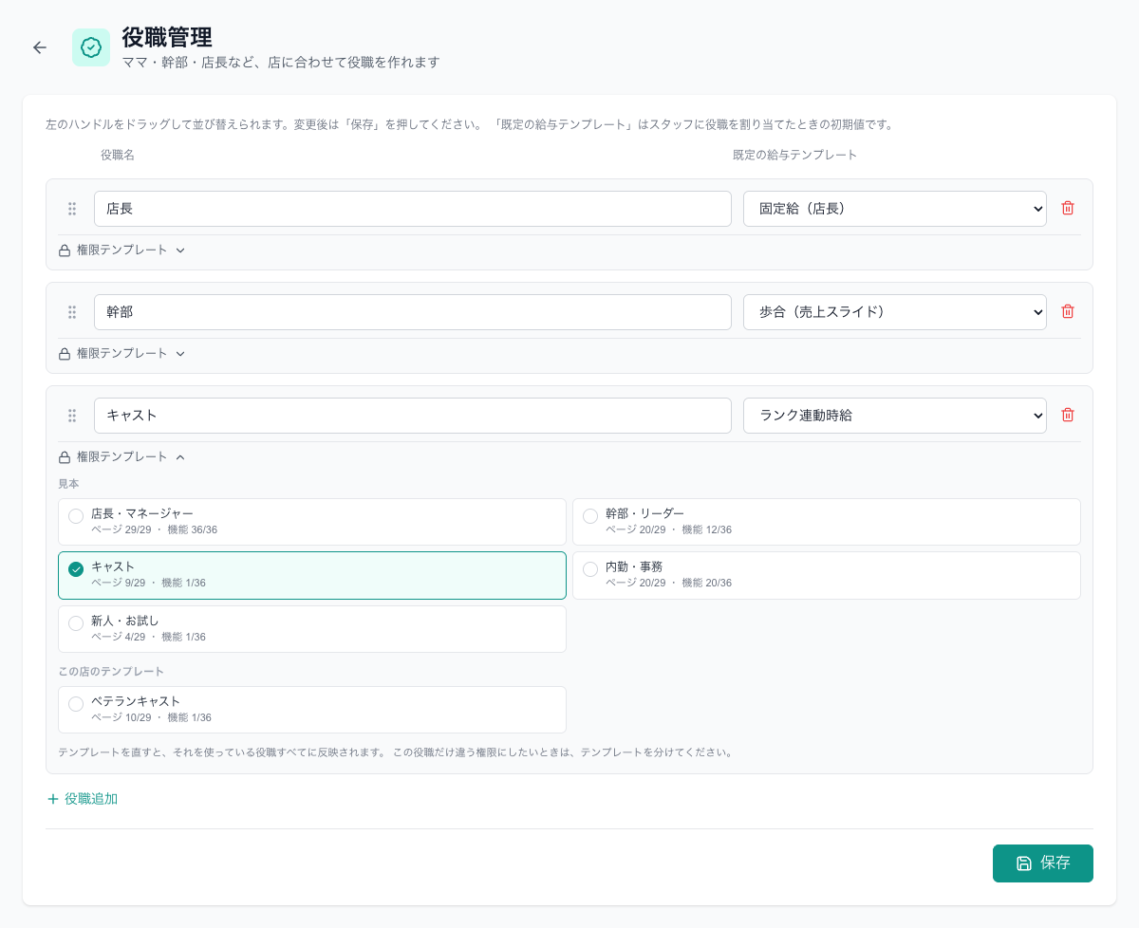Click the 既定の給与テンプレート column header

pyautogui.click(x=794, y=155)
